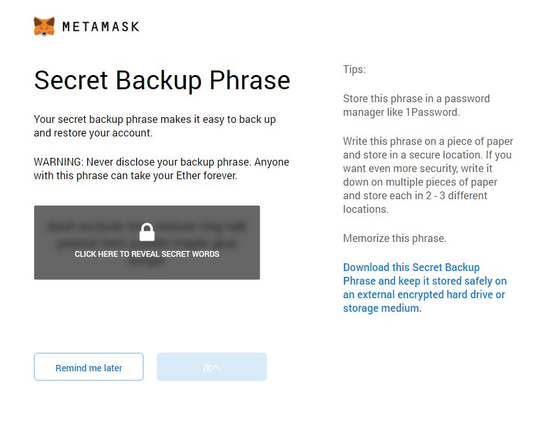548x425 pixels.
Task: Click the METAMASK wordmark text
Action: 100,27
